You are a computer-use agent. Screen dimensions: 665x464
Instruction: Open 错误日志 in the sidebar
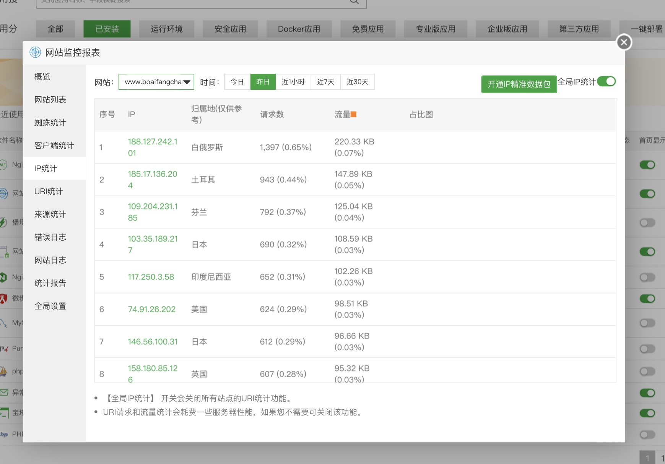(54, 237)
